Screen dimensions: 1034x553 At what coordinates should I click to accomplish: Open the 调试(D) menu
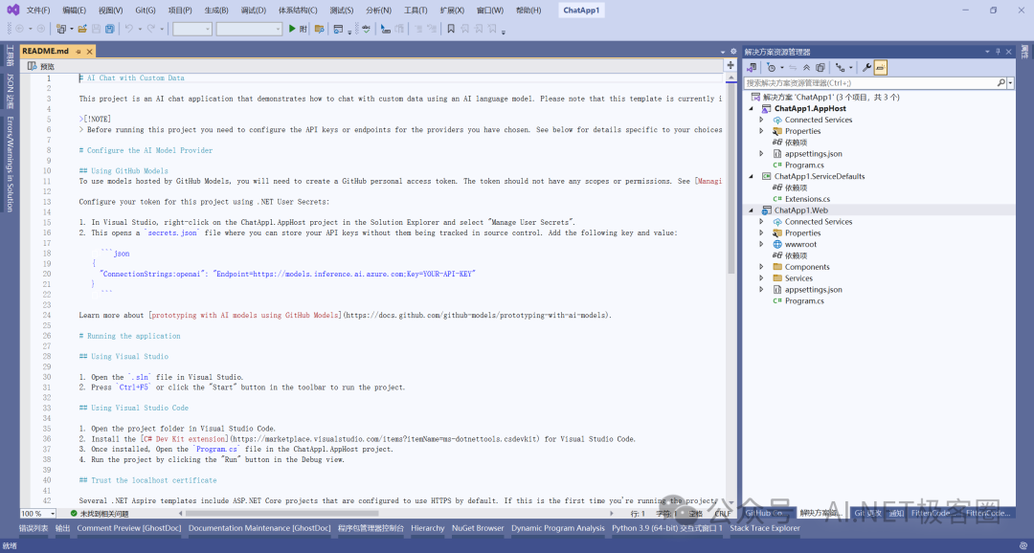click(x=253, y=11)
